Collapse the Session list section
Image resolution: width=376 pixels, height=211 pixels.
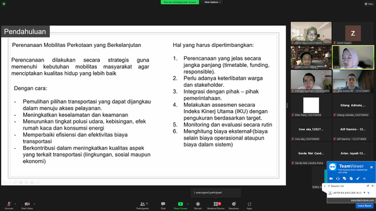coord(329,186)
